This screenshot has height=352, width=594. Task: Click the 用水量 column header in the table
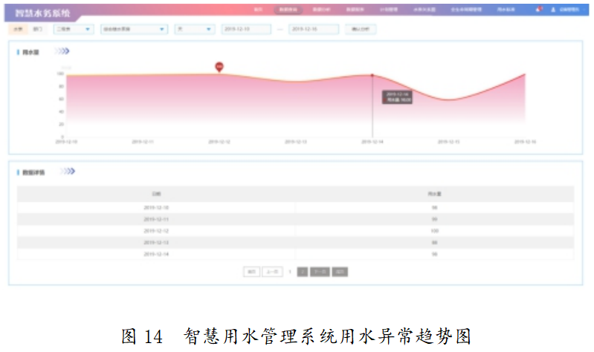tap(434, 194)
